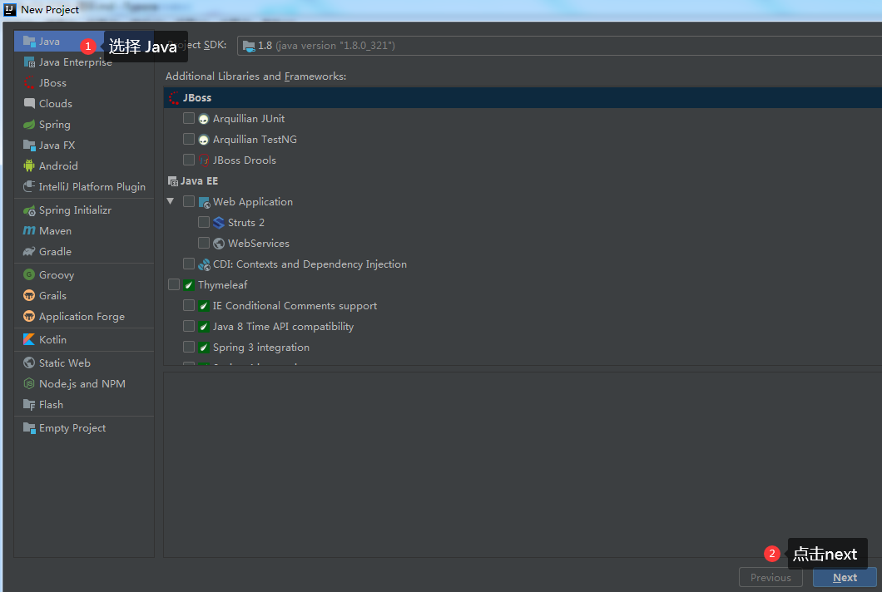Viewport: 882px width, 592px height.
Task: Select the Static Web globe icon
Action: pyautogui.click(x=29, y=363)
